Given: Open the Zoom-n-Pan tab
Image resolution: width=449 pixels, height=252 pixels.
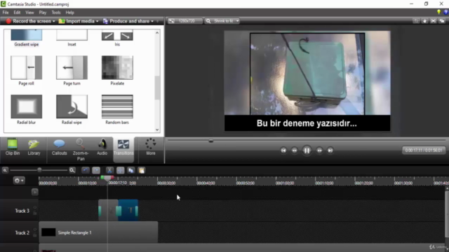Looking at the screenshot, I should point(81,150).
